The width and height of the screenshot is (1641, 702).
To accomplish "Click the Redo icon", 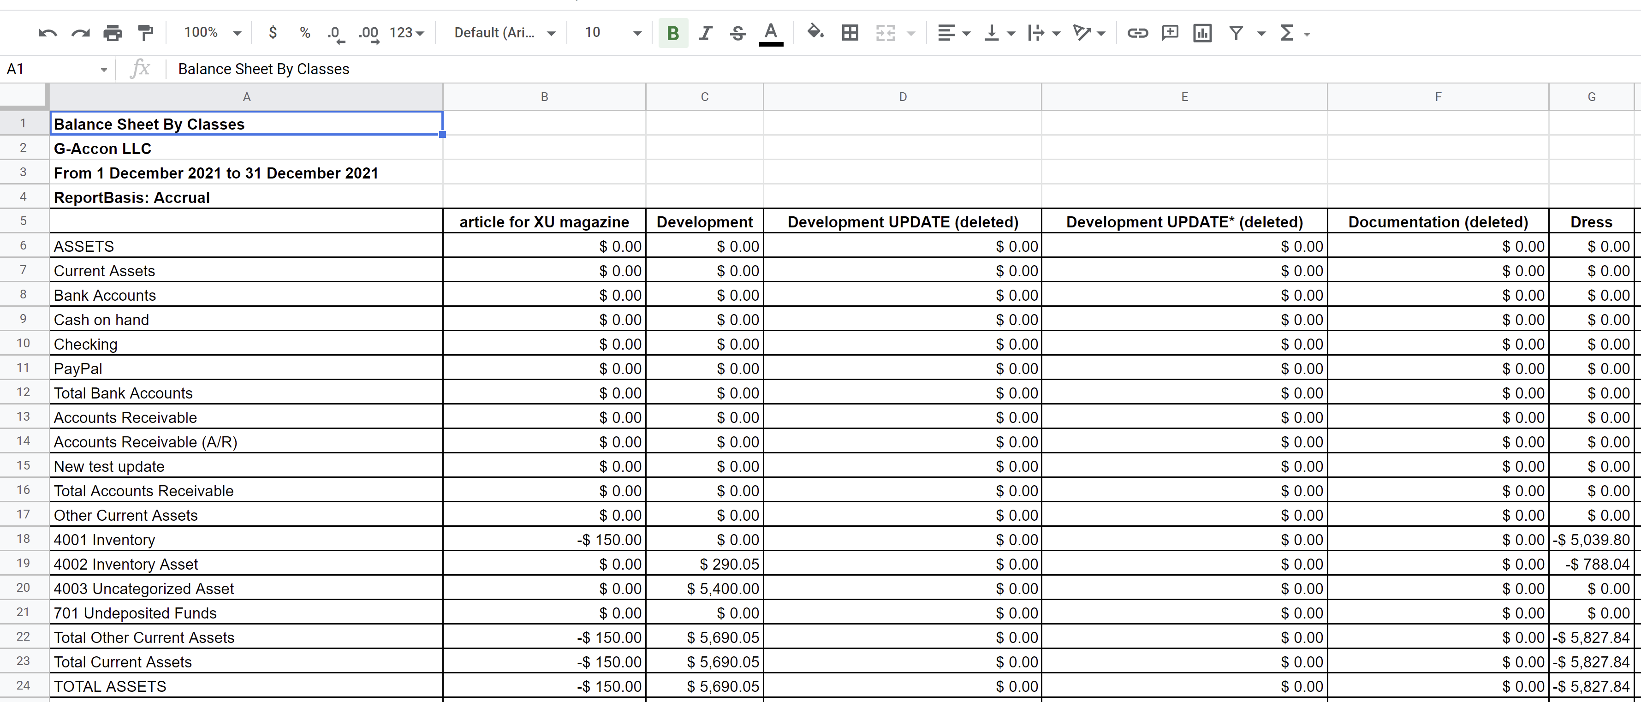I will [80, 33].
